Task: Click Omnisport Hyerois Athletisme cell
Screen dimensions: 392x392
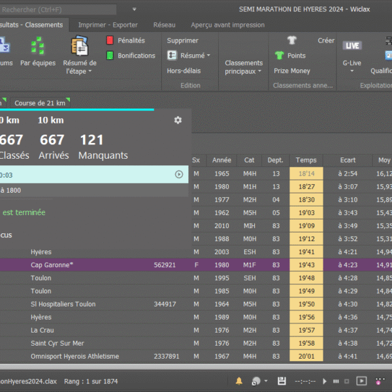Action: click(74, 356)
